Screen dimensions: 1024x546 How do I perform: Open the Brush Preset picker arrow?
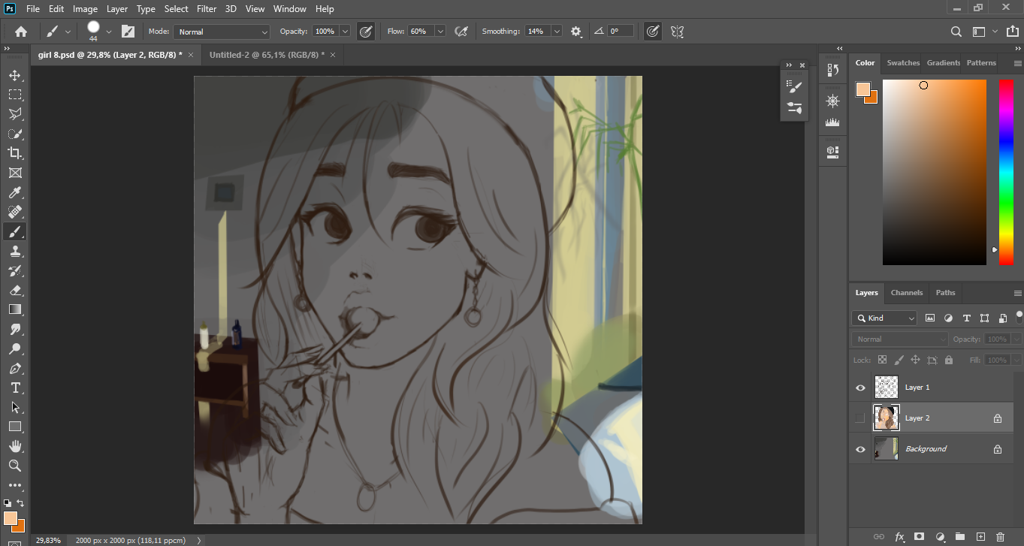click(x=109, y=32)
